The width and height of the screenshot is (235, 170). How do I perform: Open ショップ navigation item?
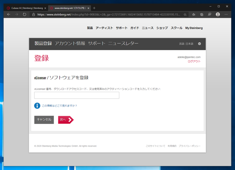[162, 28]
